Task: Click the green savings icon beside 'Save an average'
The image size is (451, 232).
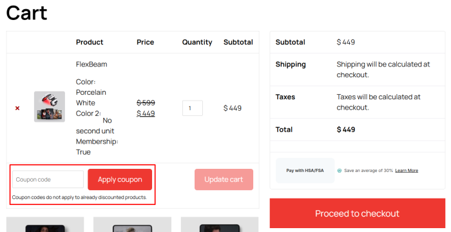Action: coord(340,170)
